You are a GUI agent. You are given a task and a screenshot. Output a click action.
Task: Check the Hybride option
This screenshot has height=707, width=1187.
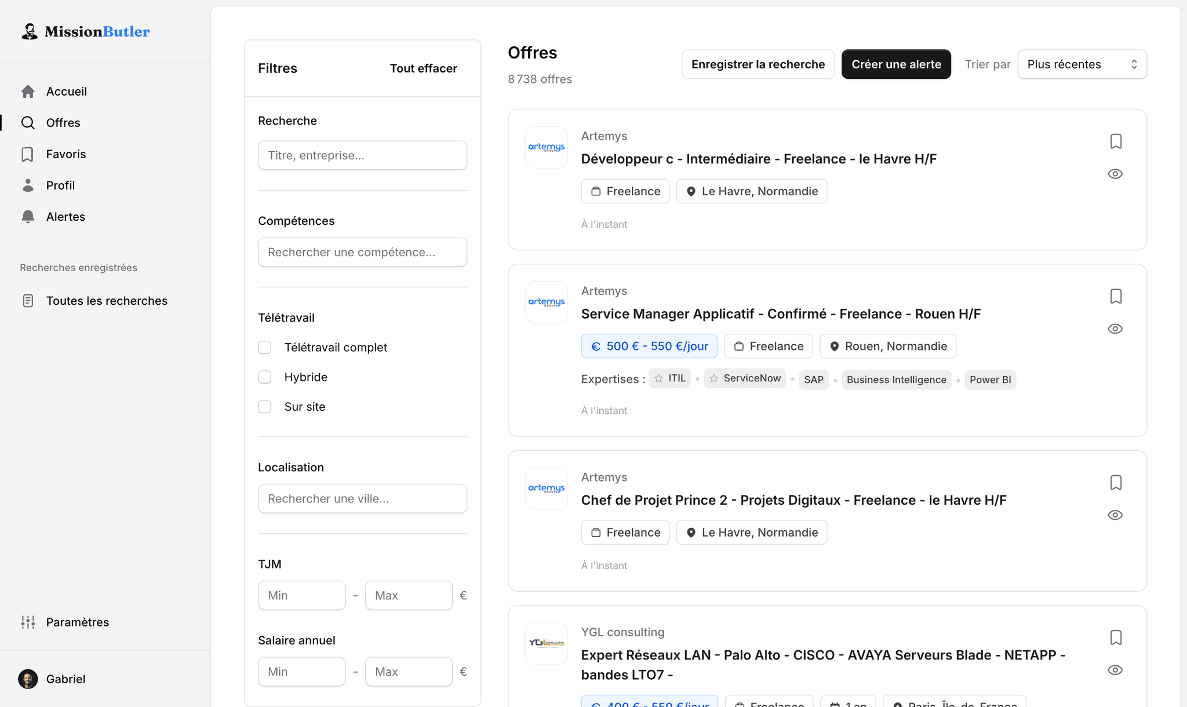265,377
